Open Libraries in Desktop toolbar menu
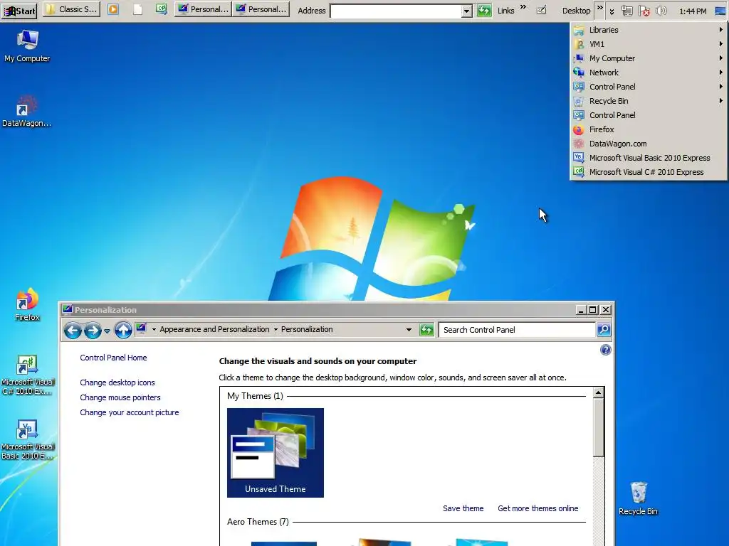Screen dimensions: 729x546 point(649,30)
